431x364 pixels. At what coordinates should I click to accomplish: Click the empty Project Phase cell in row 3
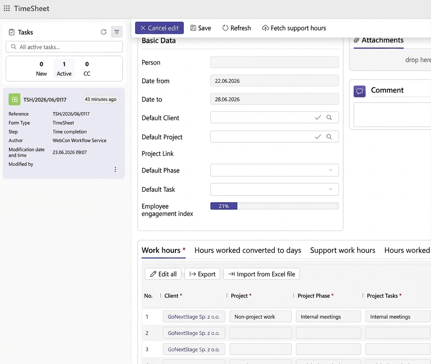pyautogui.click(x=328, y=349)
